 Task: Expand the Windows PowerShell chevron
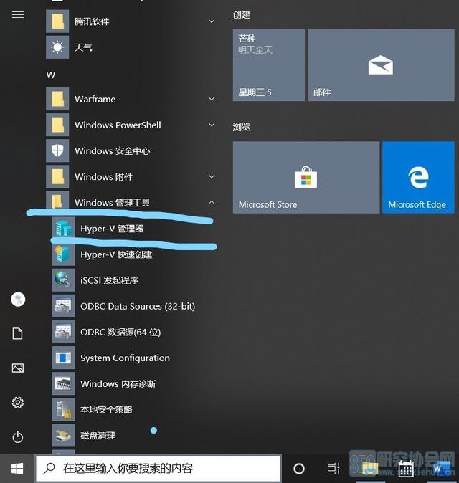tap(212, 125)
